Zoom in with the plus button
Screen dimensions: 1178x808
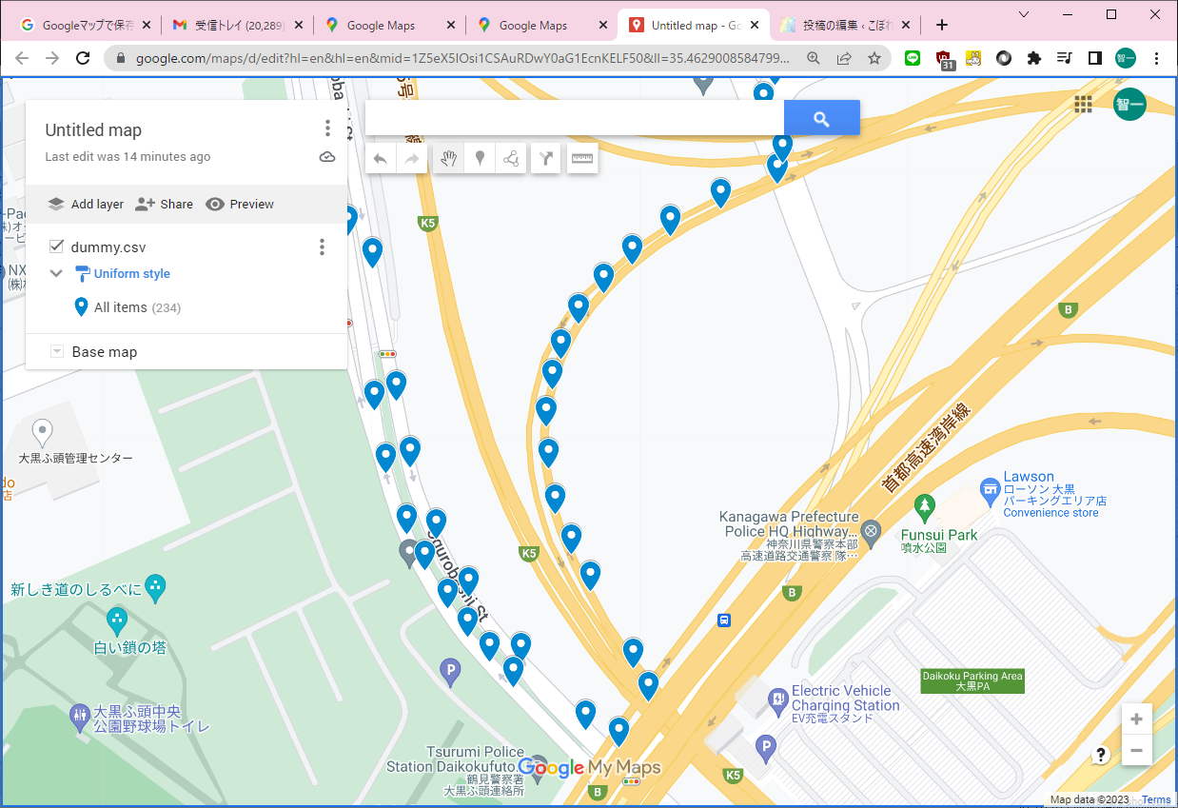point(1136,719)
